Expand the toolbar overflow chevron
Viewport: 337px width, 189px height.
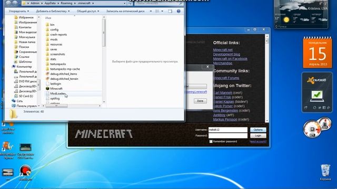pos(151,11)
